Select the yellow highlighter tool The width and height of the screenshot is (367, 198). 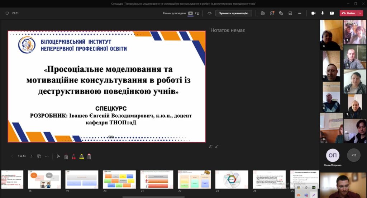81,156
